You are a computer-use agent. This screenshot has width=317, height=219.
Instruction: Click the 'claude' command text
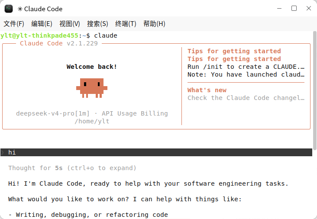coord(106,35)
